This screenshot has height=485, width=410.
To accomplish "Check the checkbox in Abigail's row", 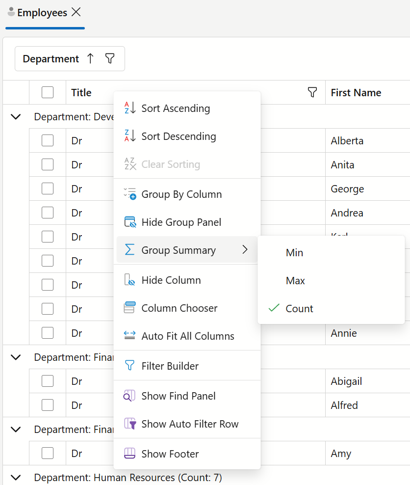I will (48, 381).
